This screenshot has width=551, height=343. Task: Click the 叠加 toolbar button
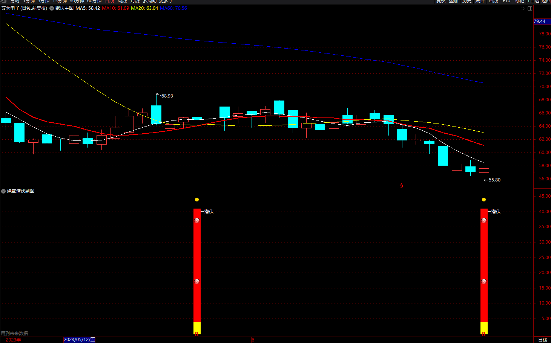[454, 2]
